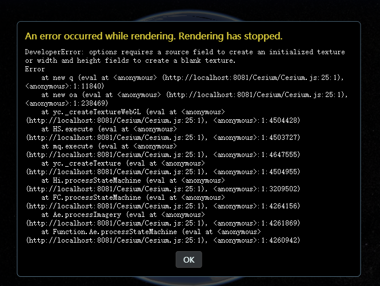This screenshot has width=380, height=286.
Task: Select the 'at FC.processStateMachine' stack line
Action: [x=133, y=198]
